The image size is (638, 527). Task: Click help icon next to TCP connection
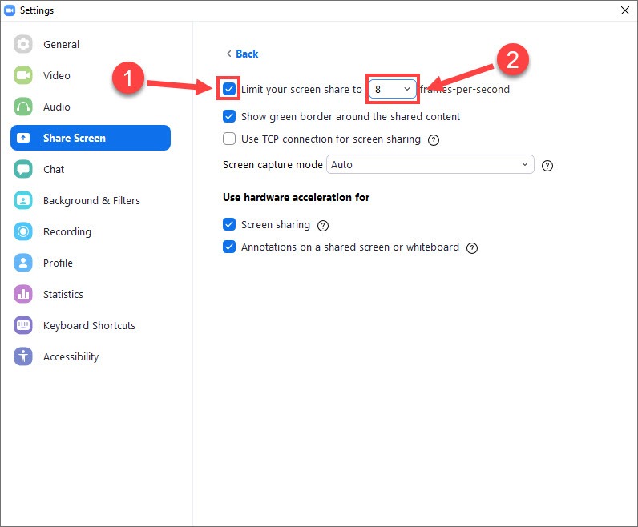[x=434, y=140]
